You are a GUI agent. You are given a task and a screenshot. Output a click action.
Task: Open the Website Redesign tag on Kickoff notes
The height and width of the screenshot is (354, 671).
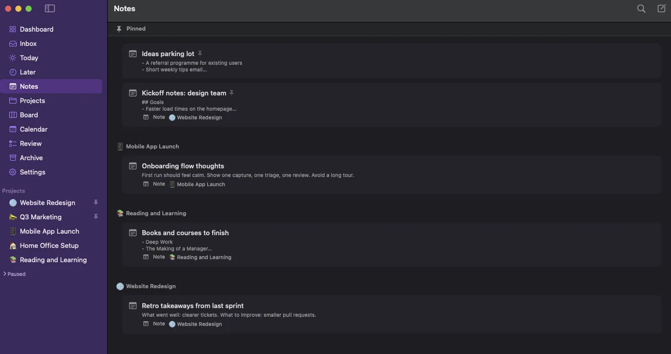[x=195, y=117]
